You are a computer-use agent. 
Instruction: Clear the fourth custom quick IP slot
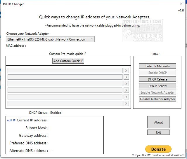tap(126, 90)
